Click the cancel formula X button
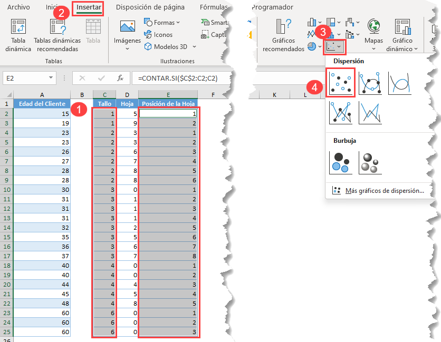 (82, 78)
